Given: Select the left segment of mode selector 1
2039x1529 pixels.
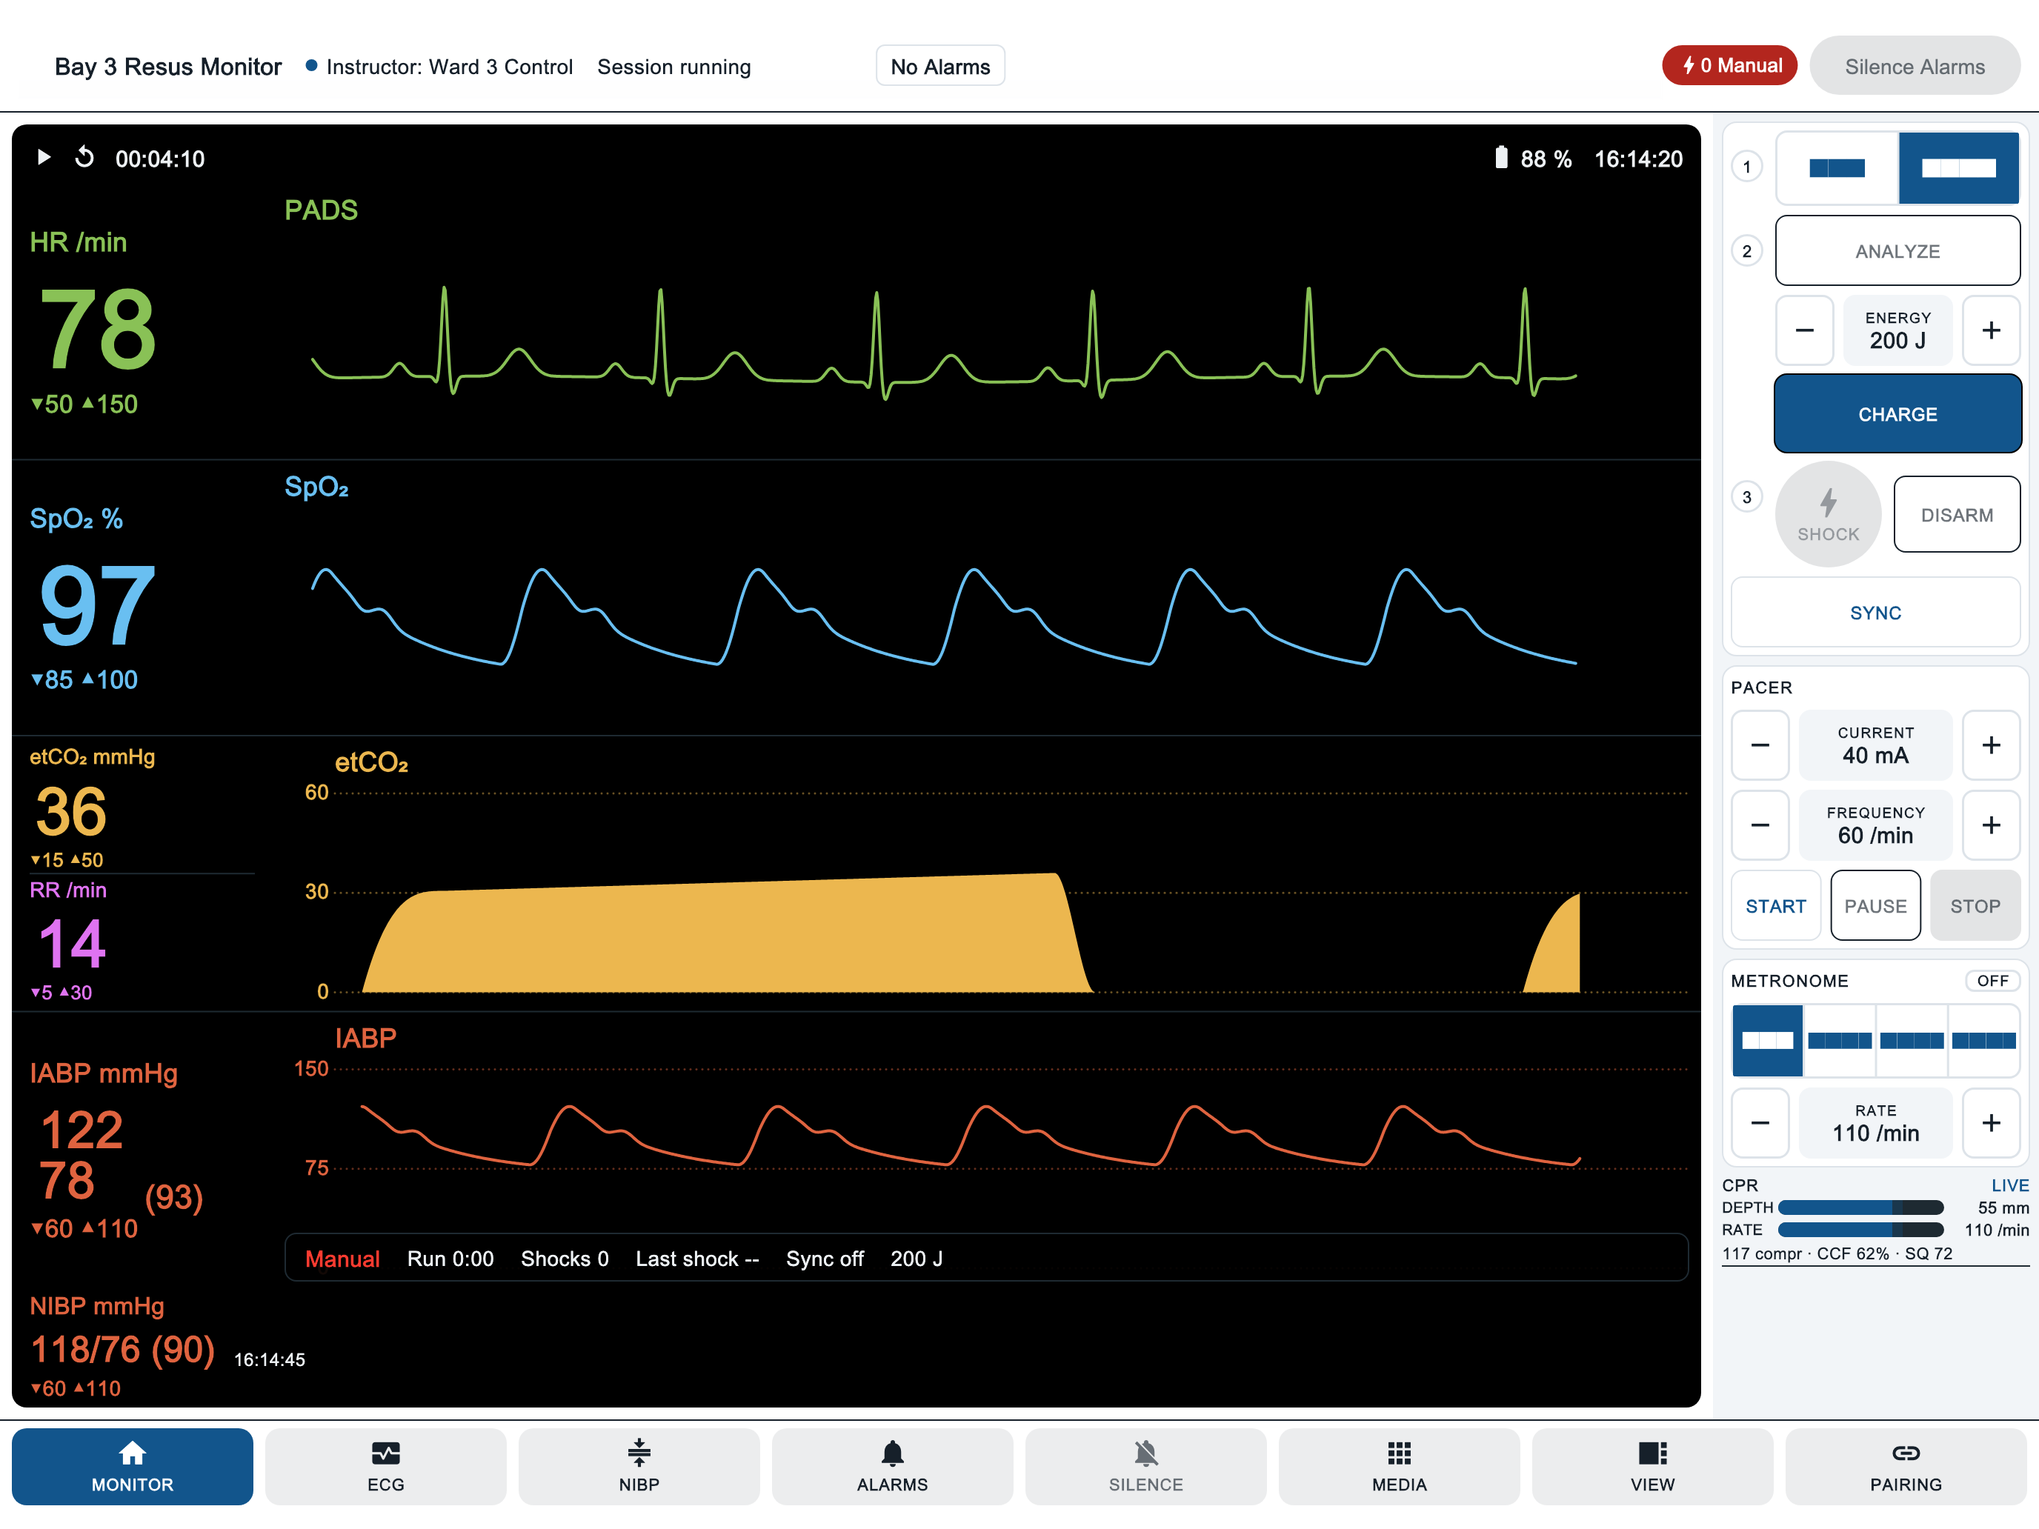Looking at the screenshot, I should point(1837,167).
